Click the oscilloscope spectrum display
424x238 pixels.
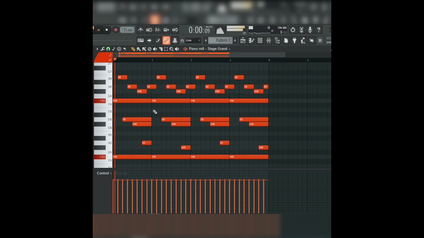click(x=220, y=30)
